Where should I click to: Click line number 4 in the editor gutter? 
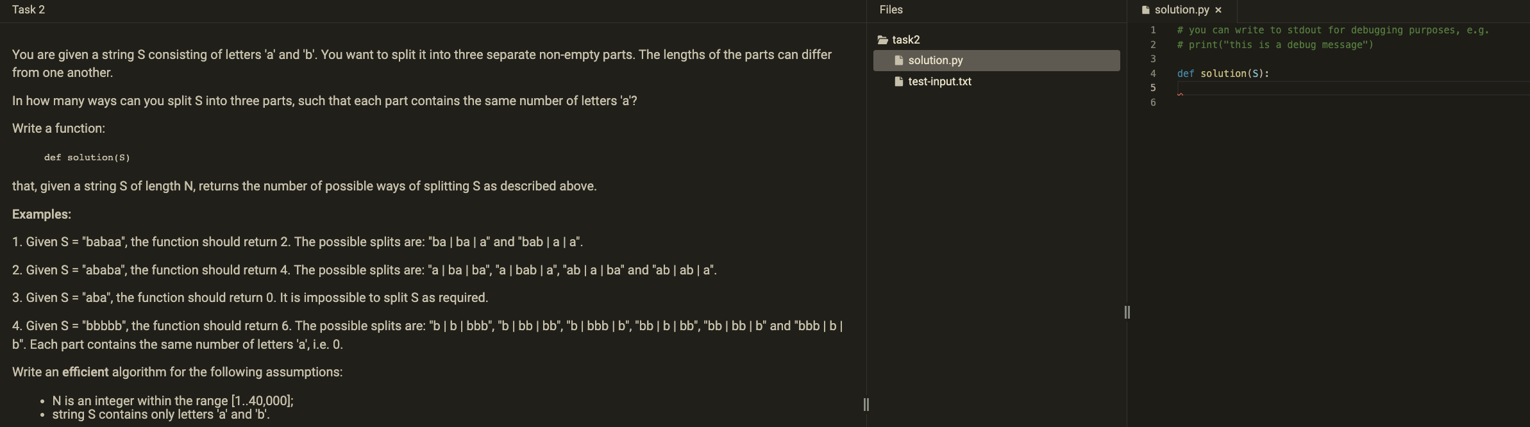[1153, 73]
